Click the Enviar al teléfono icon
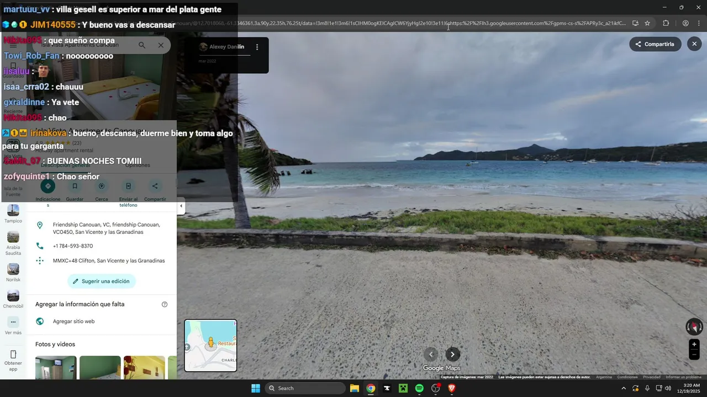The height and width of the screenshot is (397, 707). [x=128, y=186]
